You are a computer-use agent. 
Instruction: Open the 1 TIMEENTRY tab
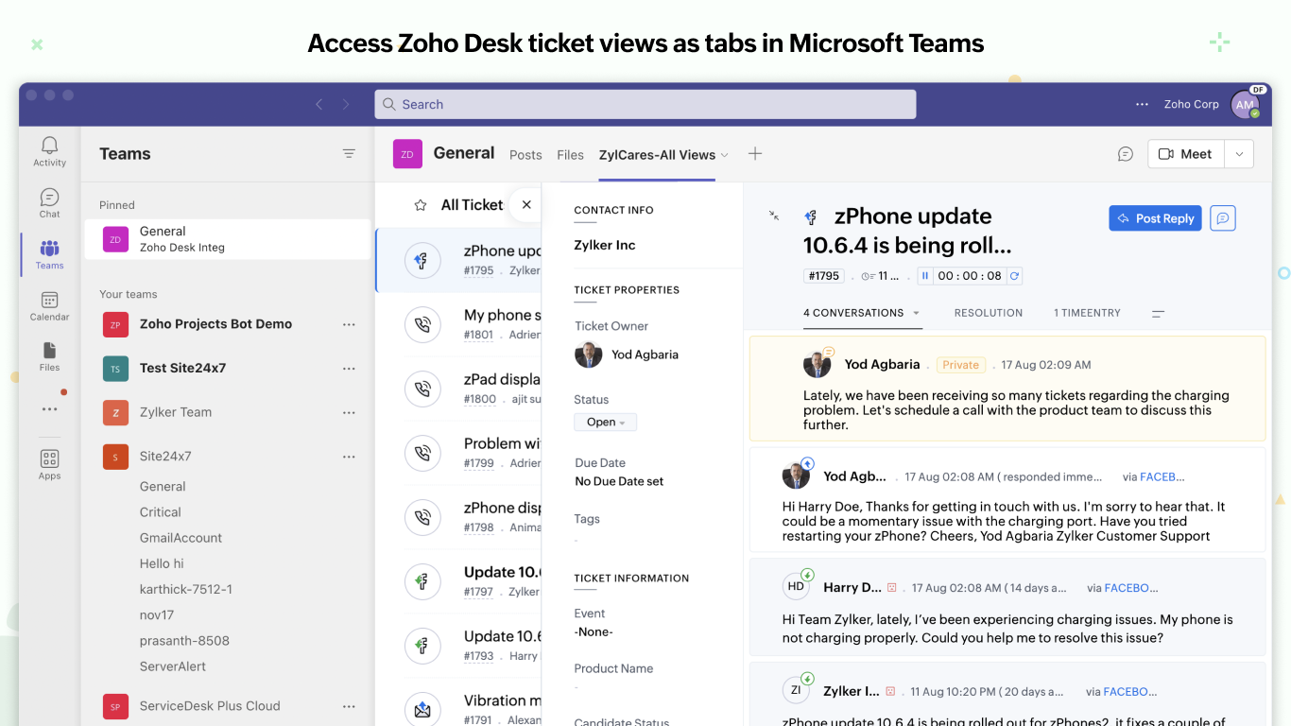click(x=1087, y=313)
